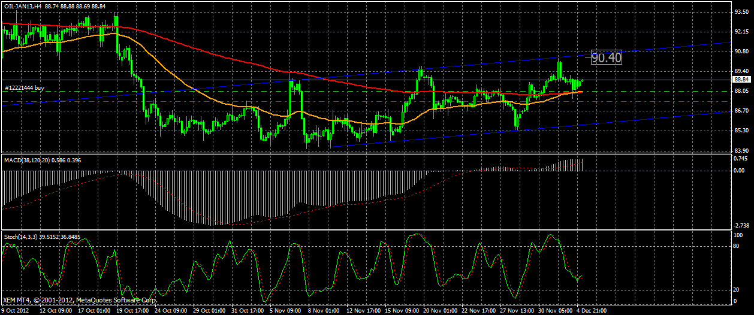This screenshot has height=315, width=754.
Task: Click the MACD scale value 0.745
Action: point(741,159)
